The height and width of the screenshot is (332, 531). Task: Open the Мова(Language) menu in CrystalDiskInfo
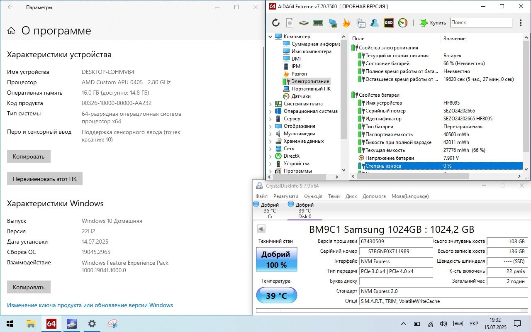click(410, 196)
